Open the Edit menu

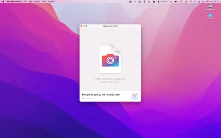pyautogui.click(x=30, y=1)
